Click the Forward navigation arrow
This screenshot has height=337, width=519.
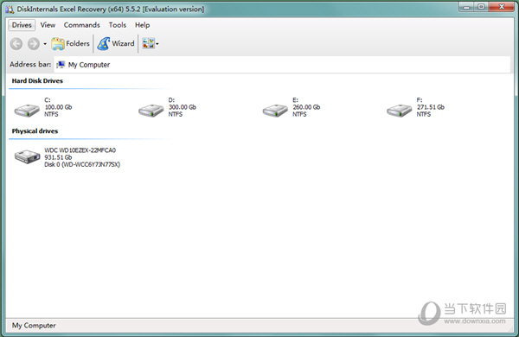(34, 44)
